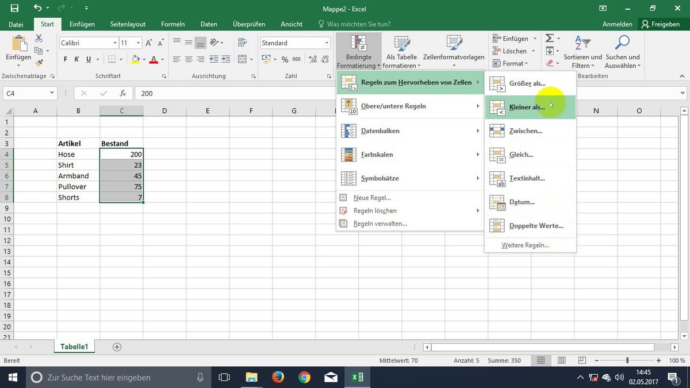
Task: Open the Füllfarbe dropdown arrow
Action: click(143, 59)
